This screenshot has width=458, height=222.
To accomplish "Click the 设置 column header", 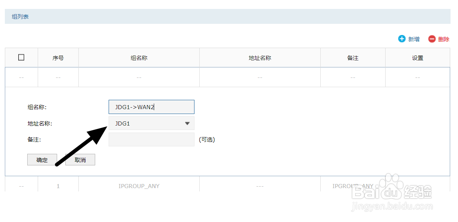I will click(x=418, y=58).
